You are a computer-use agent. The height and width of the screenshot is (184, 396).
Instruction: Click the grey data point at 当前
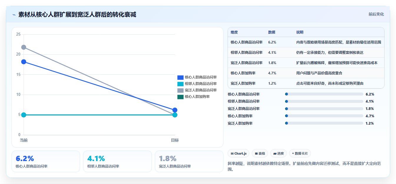click(x=24, y=47)
